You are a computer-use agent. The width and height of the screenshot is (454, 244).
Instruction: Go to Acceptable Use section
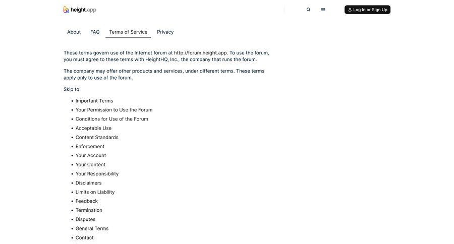coord(93,128)
